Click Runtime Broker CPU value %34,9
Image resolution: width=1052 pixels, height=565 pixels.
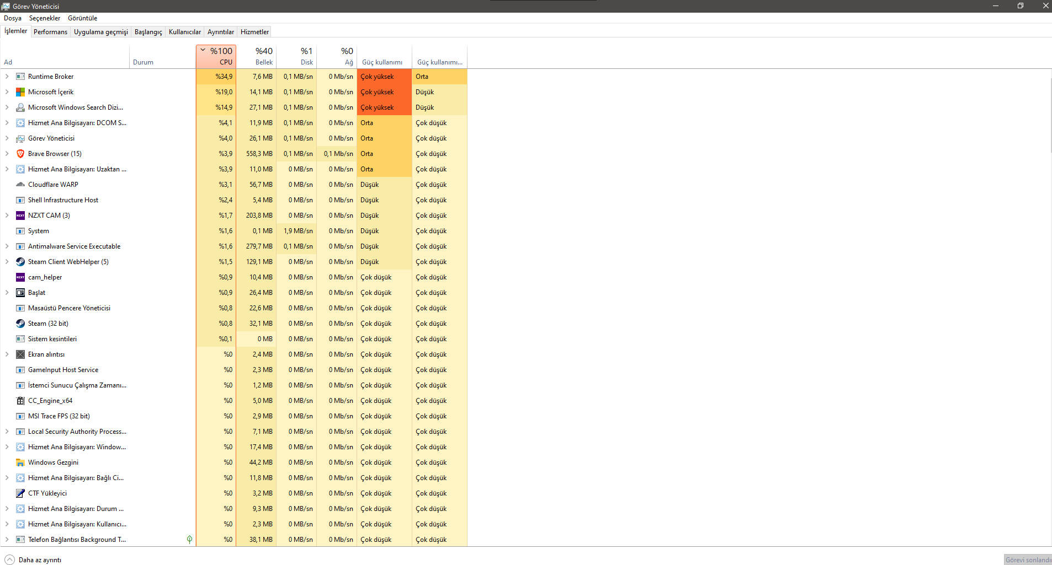click(x=224, y=77)
